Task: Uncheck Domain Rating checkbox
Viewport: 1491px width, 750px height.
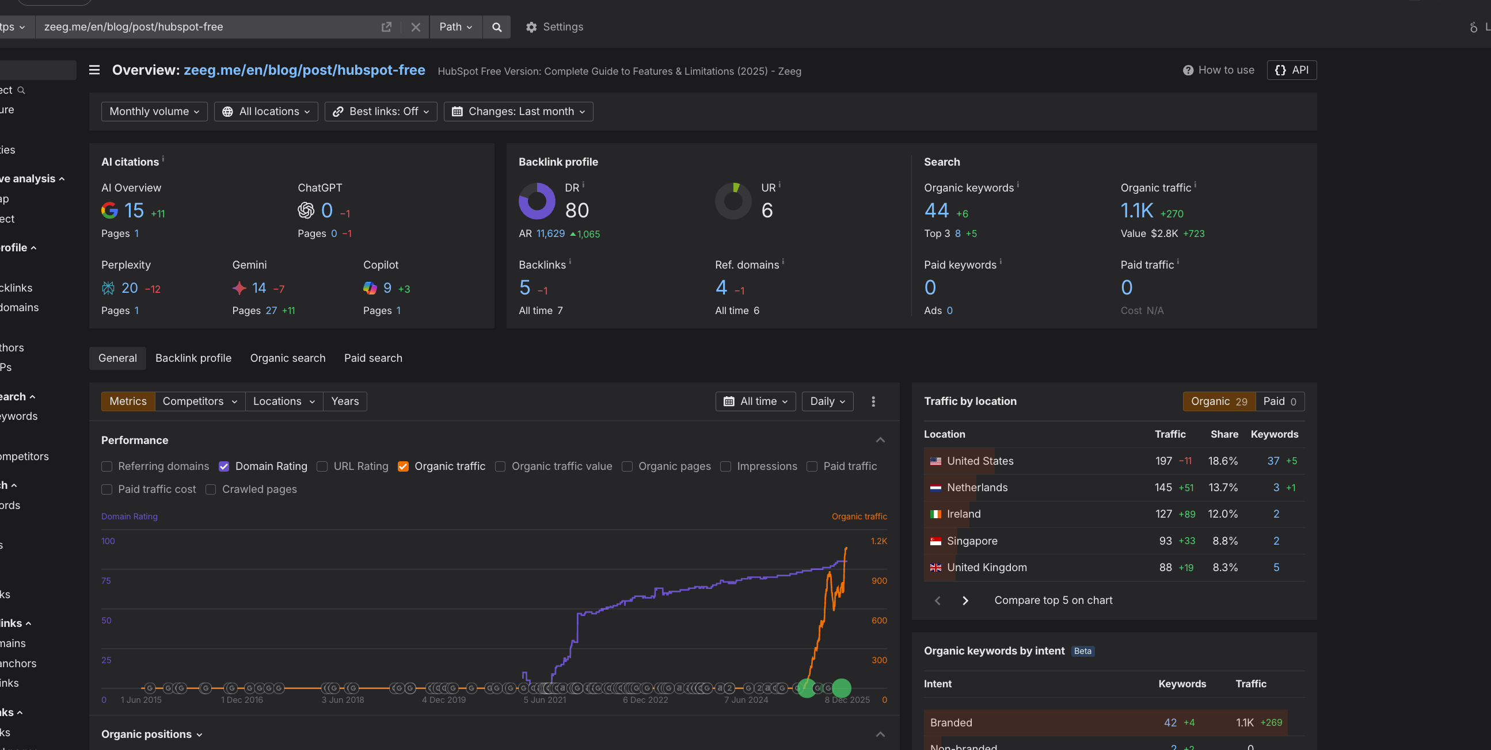Action: (x=224, y=466)
